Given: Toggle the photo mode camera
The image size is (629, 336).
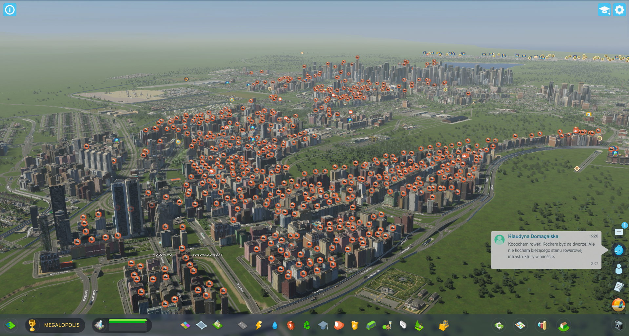Looking at the screenshot, I should [x=619, y=325].
